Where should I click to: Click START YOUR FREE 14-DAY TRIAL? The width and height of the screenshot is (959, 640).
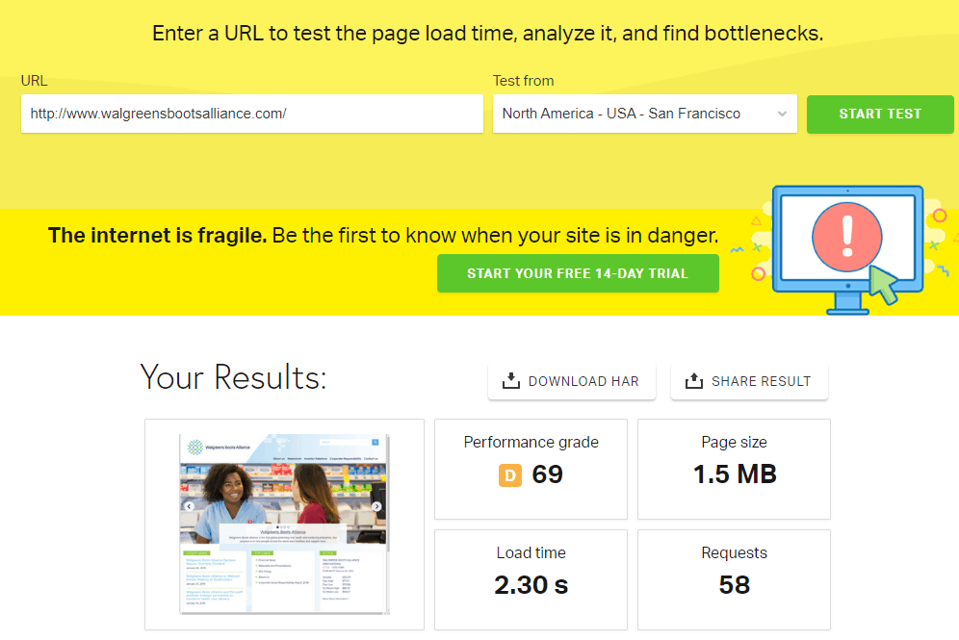pos(578,273)
